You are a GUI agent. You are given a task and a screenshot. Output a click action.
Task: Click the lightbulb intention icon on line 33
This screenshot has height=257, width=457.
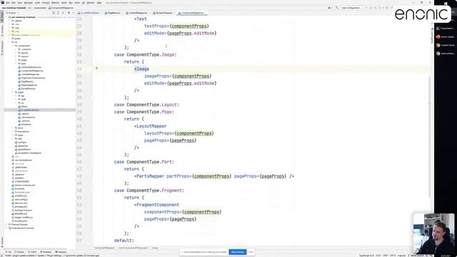[x=96, y=69]
